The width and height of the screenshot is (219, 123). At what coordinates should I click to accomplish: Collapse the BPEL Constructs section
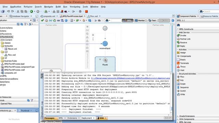[178, 29]
